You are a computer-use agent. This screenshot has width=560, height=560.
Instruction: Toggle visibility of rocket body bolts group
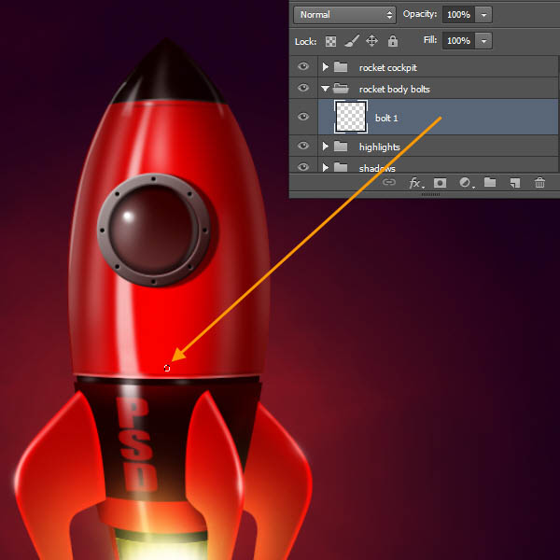pos(302,89)
